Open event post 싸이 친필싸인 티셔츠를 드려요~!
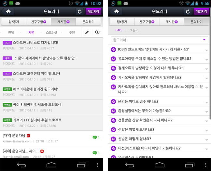The width and height of the screenshot is (211, 171). pyautogui.click(x=51, y=107)
